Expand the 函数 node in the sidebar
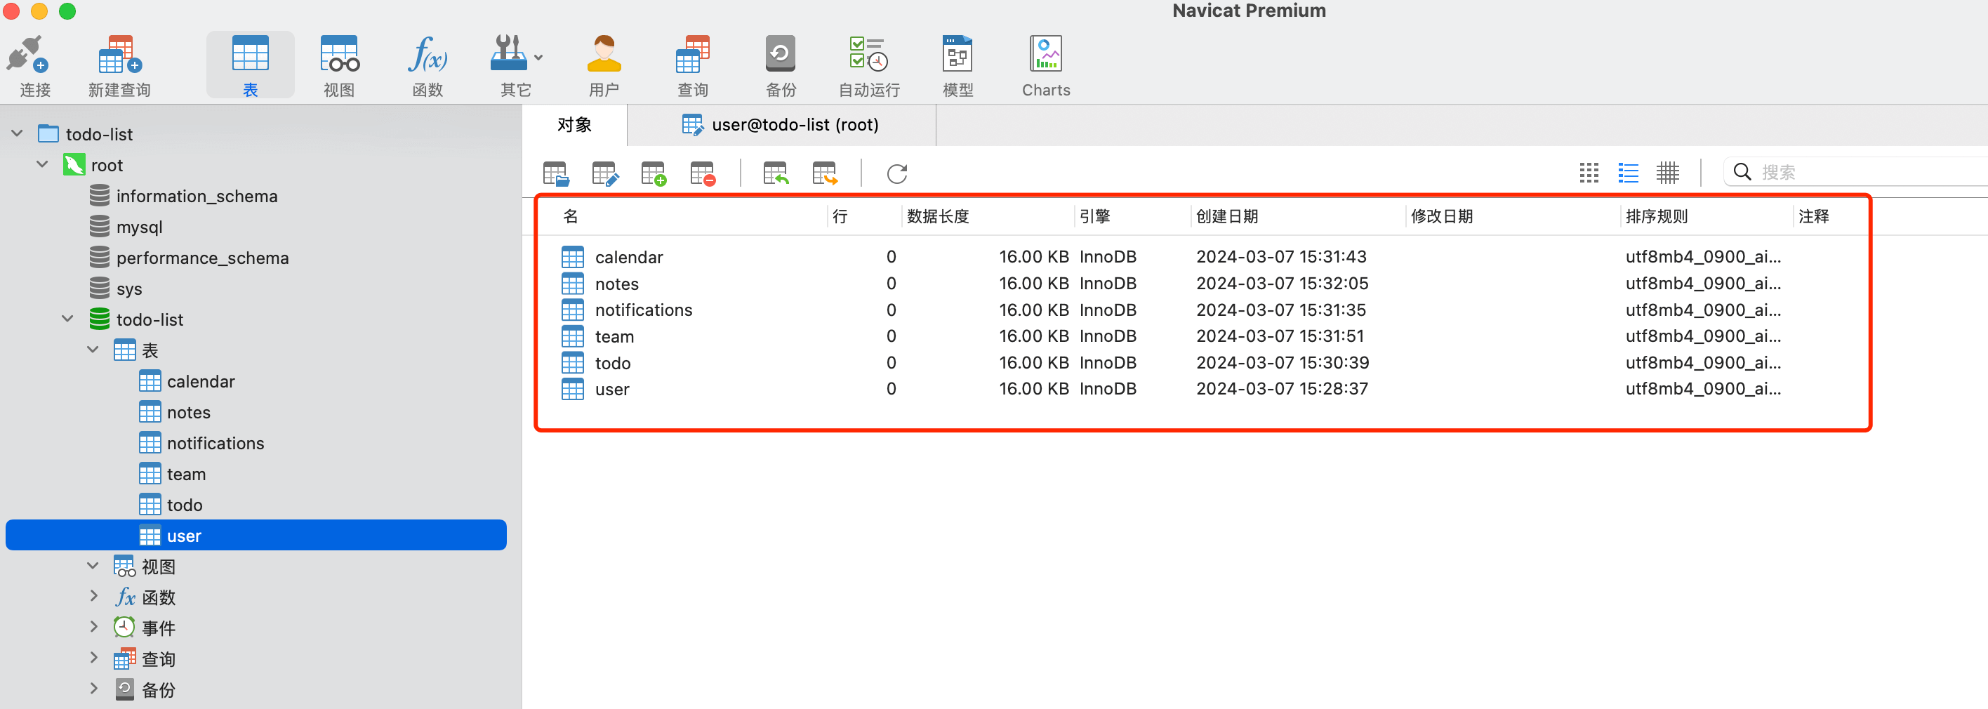This screenshot has width=1988, height=709. [x=93, y=597]
